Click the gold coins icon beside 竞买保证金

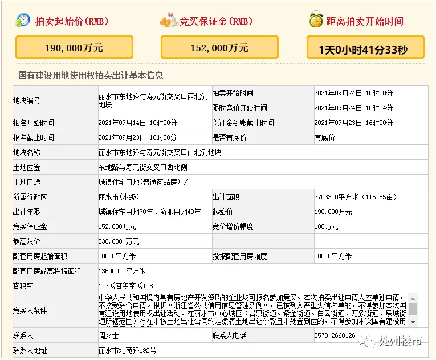168,21
